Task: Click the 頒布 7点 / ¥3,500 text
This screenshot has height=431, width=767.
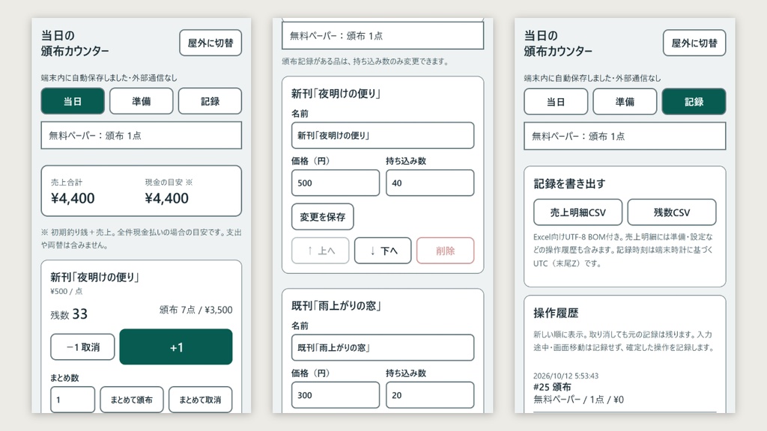Action: tap(195, 310)
